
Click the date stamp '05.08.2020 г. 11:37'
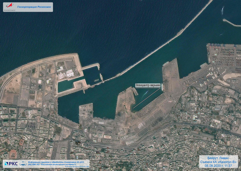click(x=218, y=166)
